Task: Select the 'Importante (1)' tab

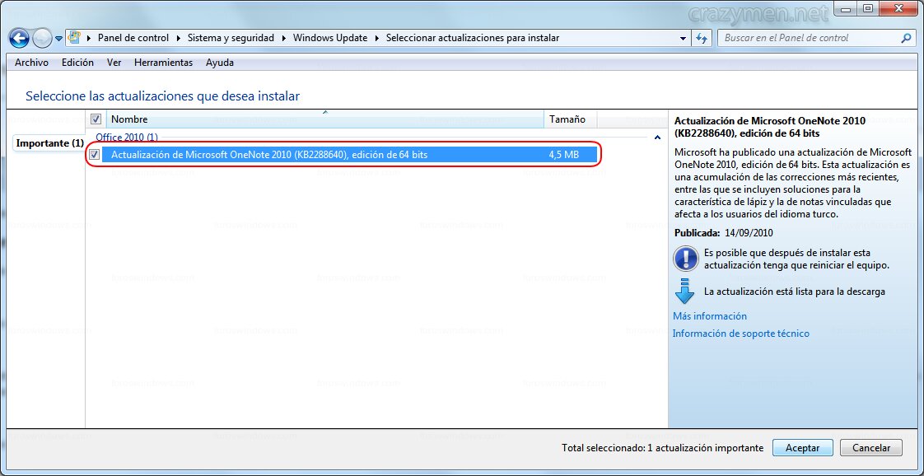Action: [x=49, y=143]
